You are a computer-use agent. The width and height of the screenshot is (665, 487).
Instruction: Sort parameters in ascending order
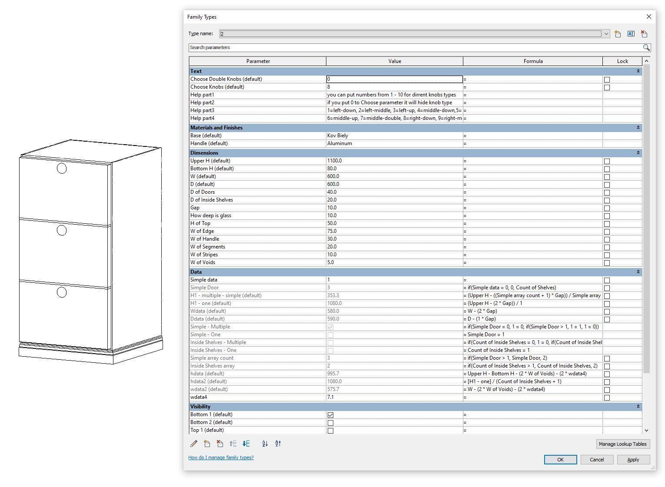(x=265, y=444)
